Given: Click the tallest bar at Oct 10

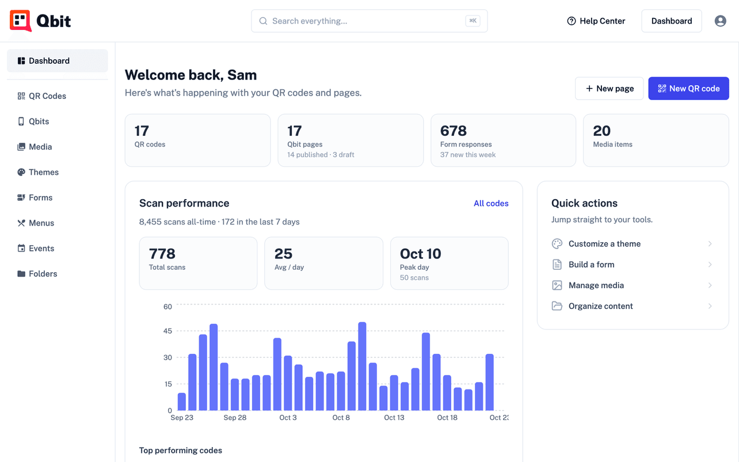Looking at the screenshot, I should (x=362, y=366).
